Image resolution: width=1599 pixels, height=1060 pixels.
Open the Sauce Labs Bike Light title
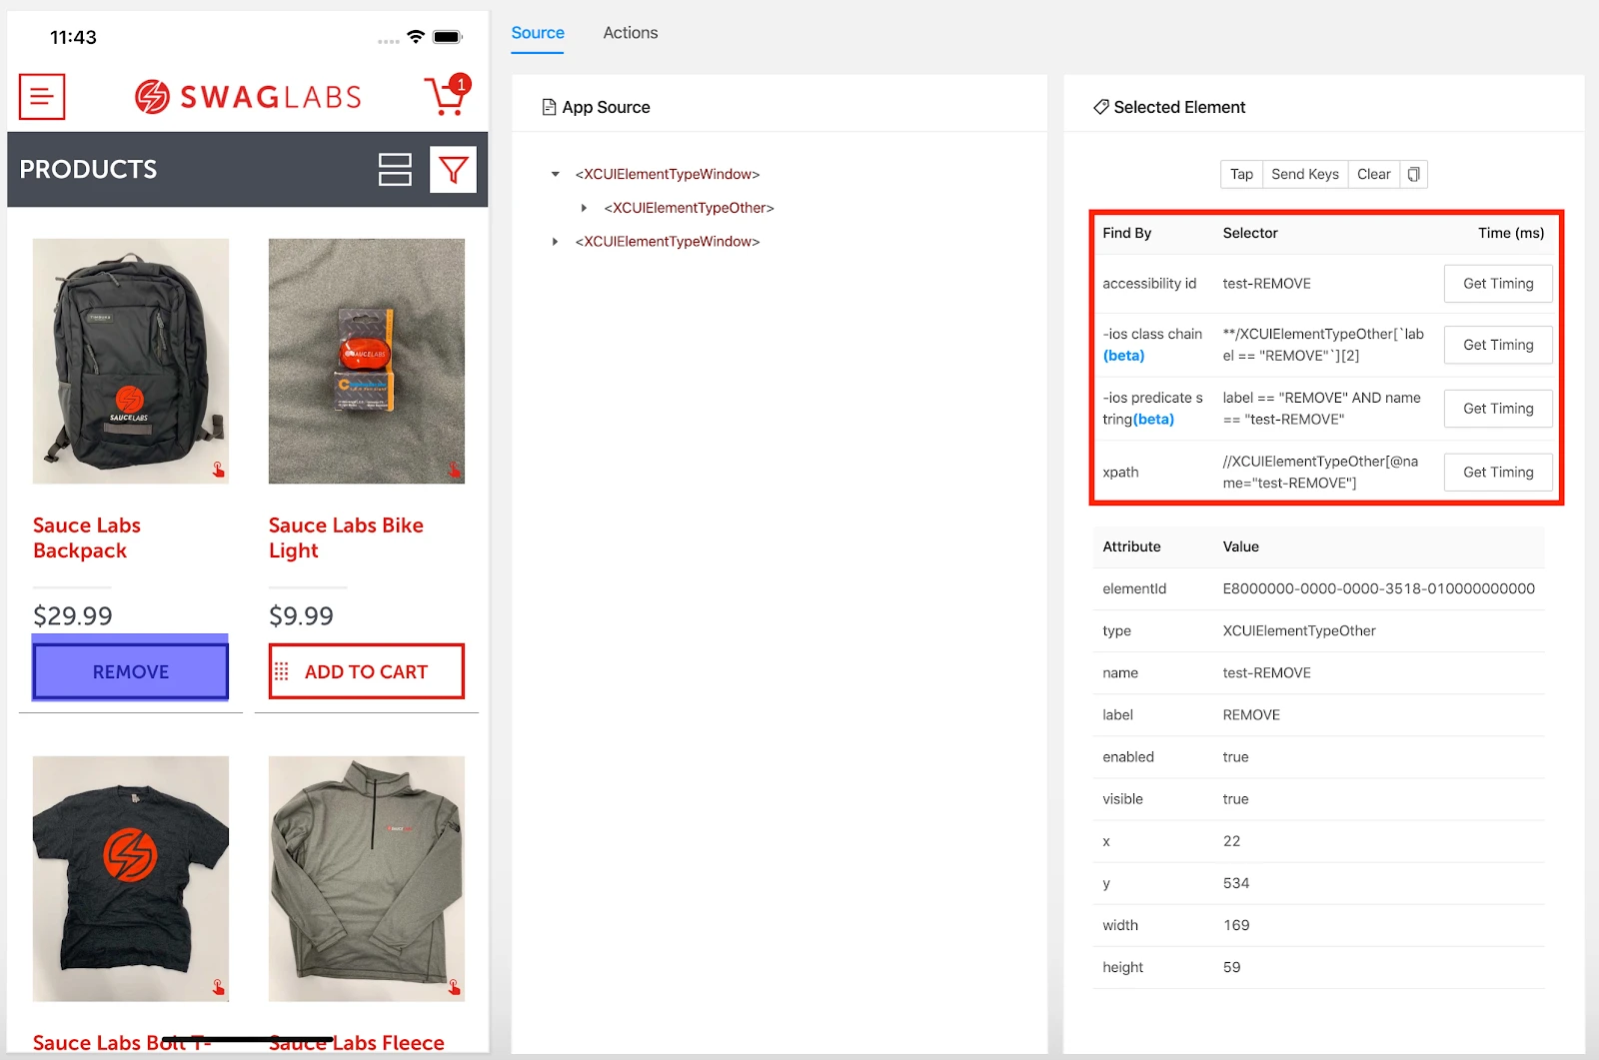[346, 537]
